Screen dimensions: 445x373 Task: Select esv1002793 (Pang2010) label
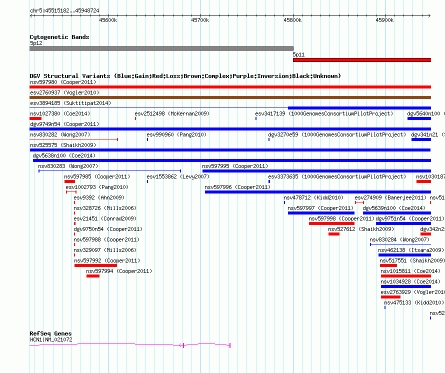97,187
